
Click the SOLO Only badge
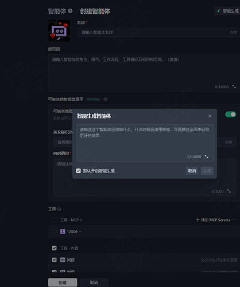93,100
